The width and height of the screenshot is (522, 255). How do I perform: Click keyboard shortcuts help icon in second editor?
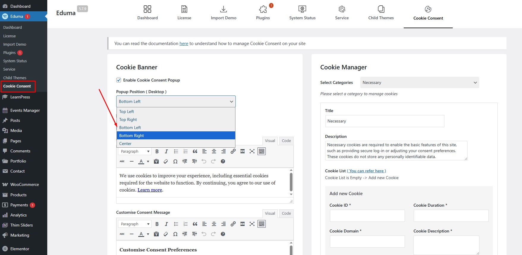tap(223, 234)
